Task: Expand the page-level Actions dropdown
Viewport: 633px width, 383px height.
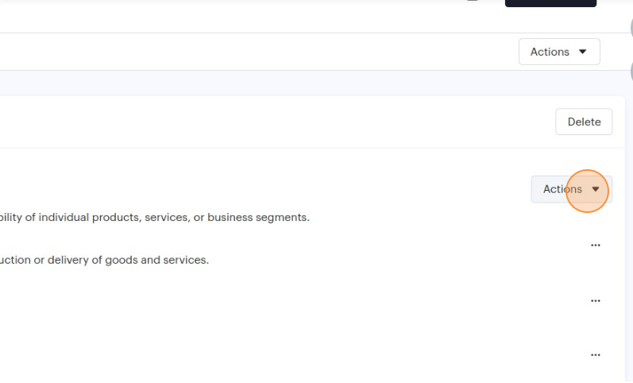Action: click(559, 52)
